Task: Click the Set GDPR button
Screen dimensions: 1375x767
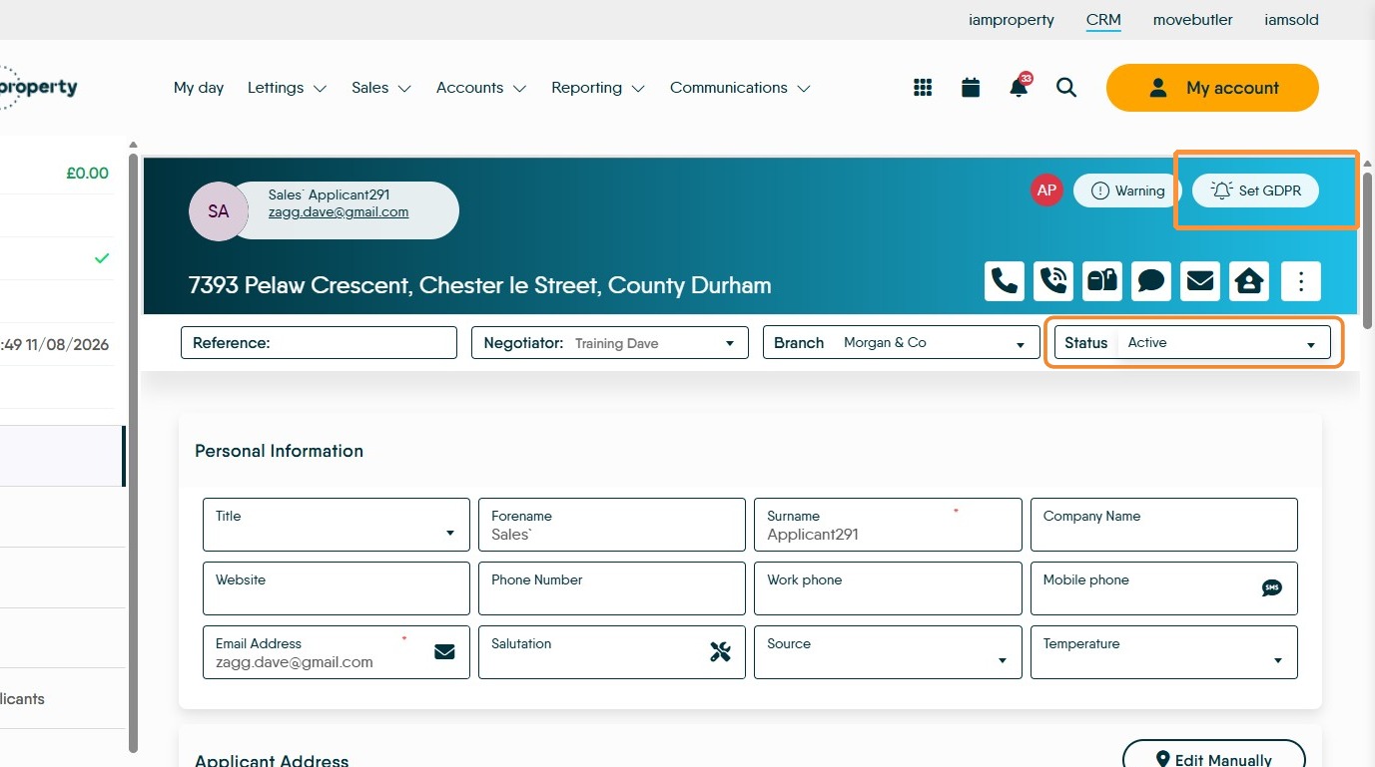Action: point(1255,191)
